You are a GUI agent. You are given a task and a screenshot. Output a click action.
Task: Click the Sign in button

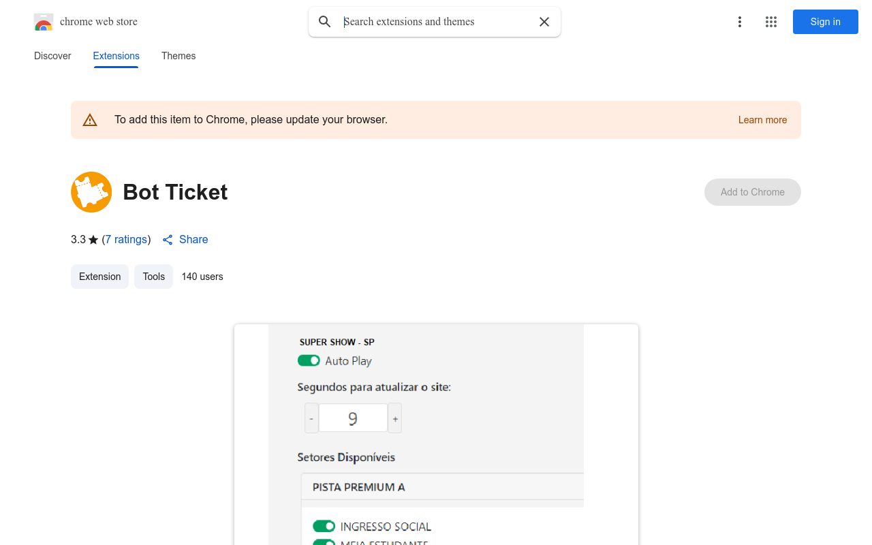point(825,22)
